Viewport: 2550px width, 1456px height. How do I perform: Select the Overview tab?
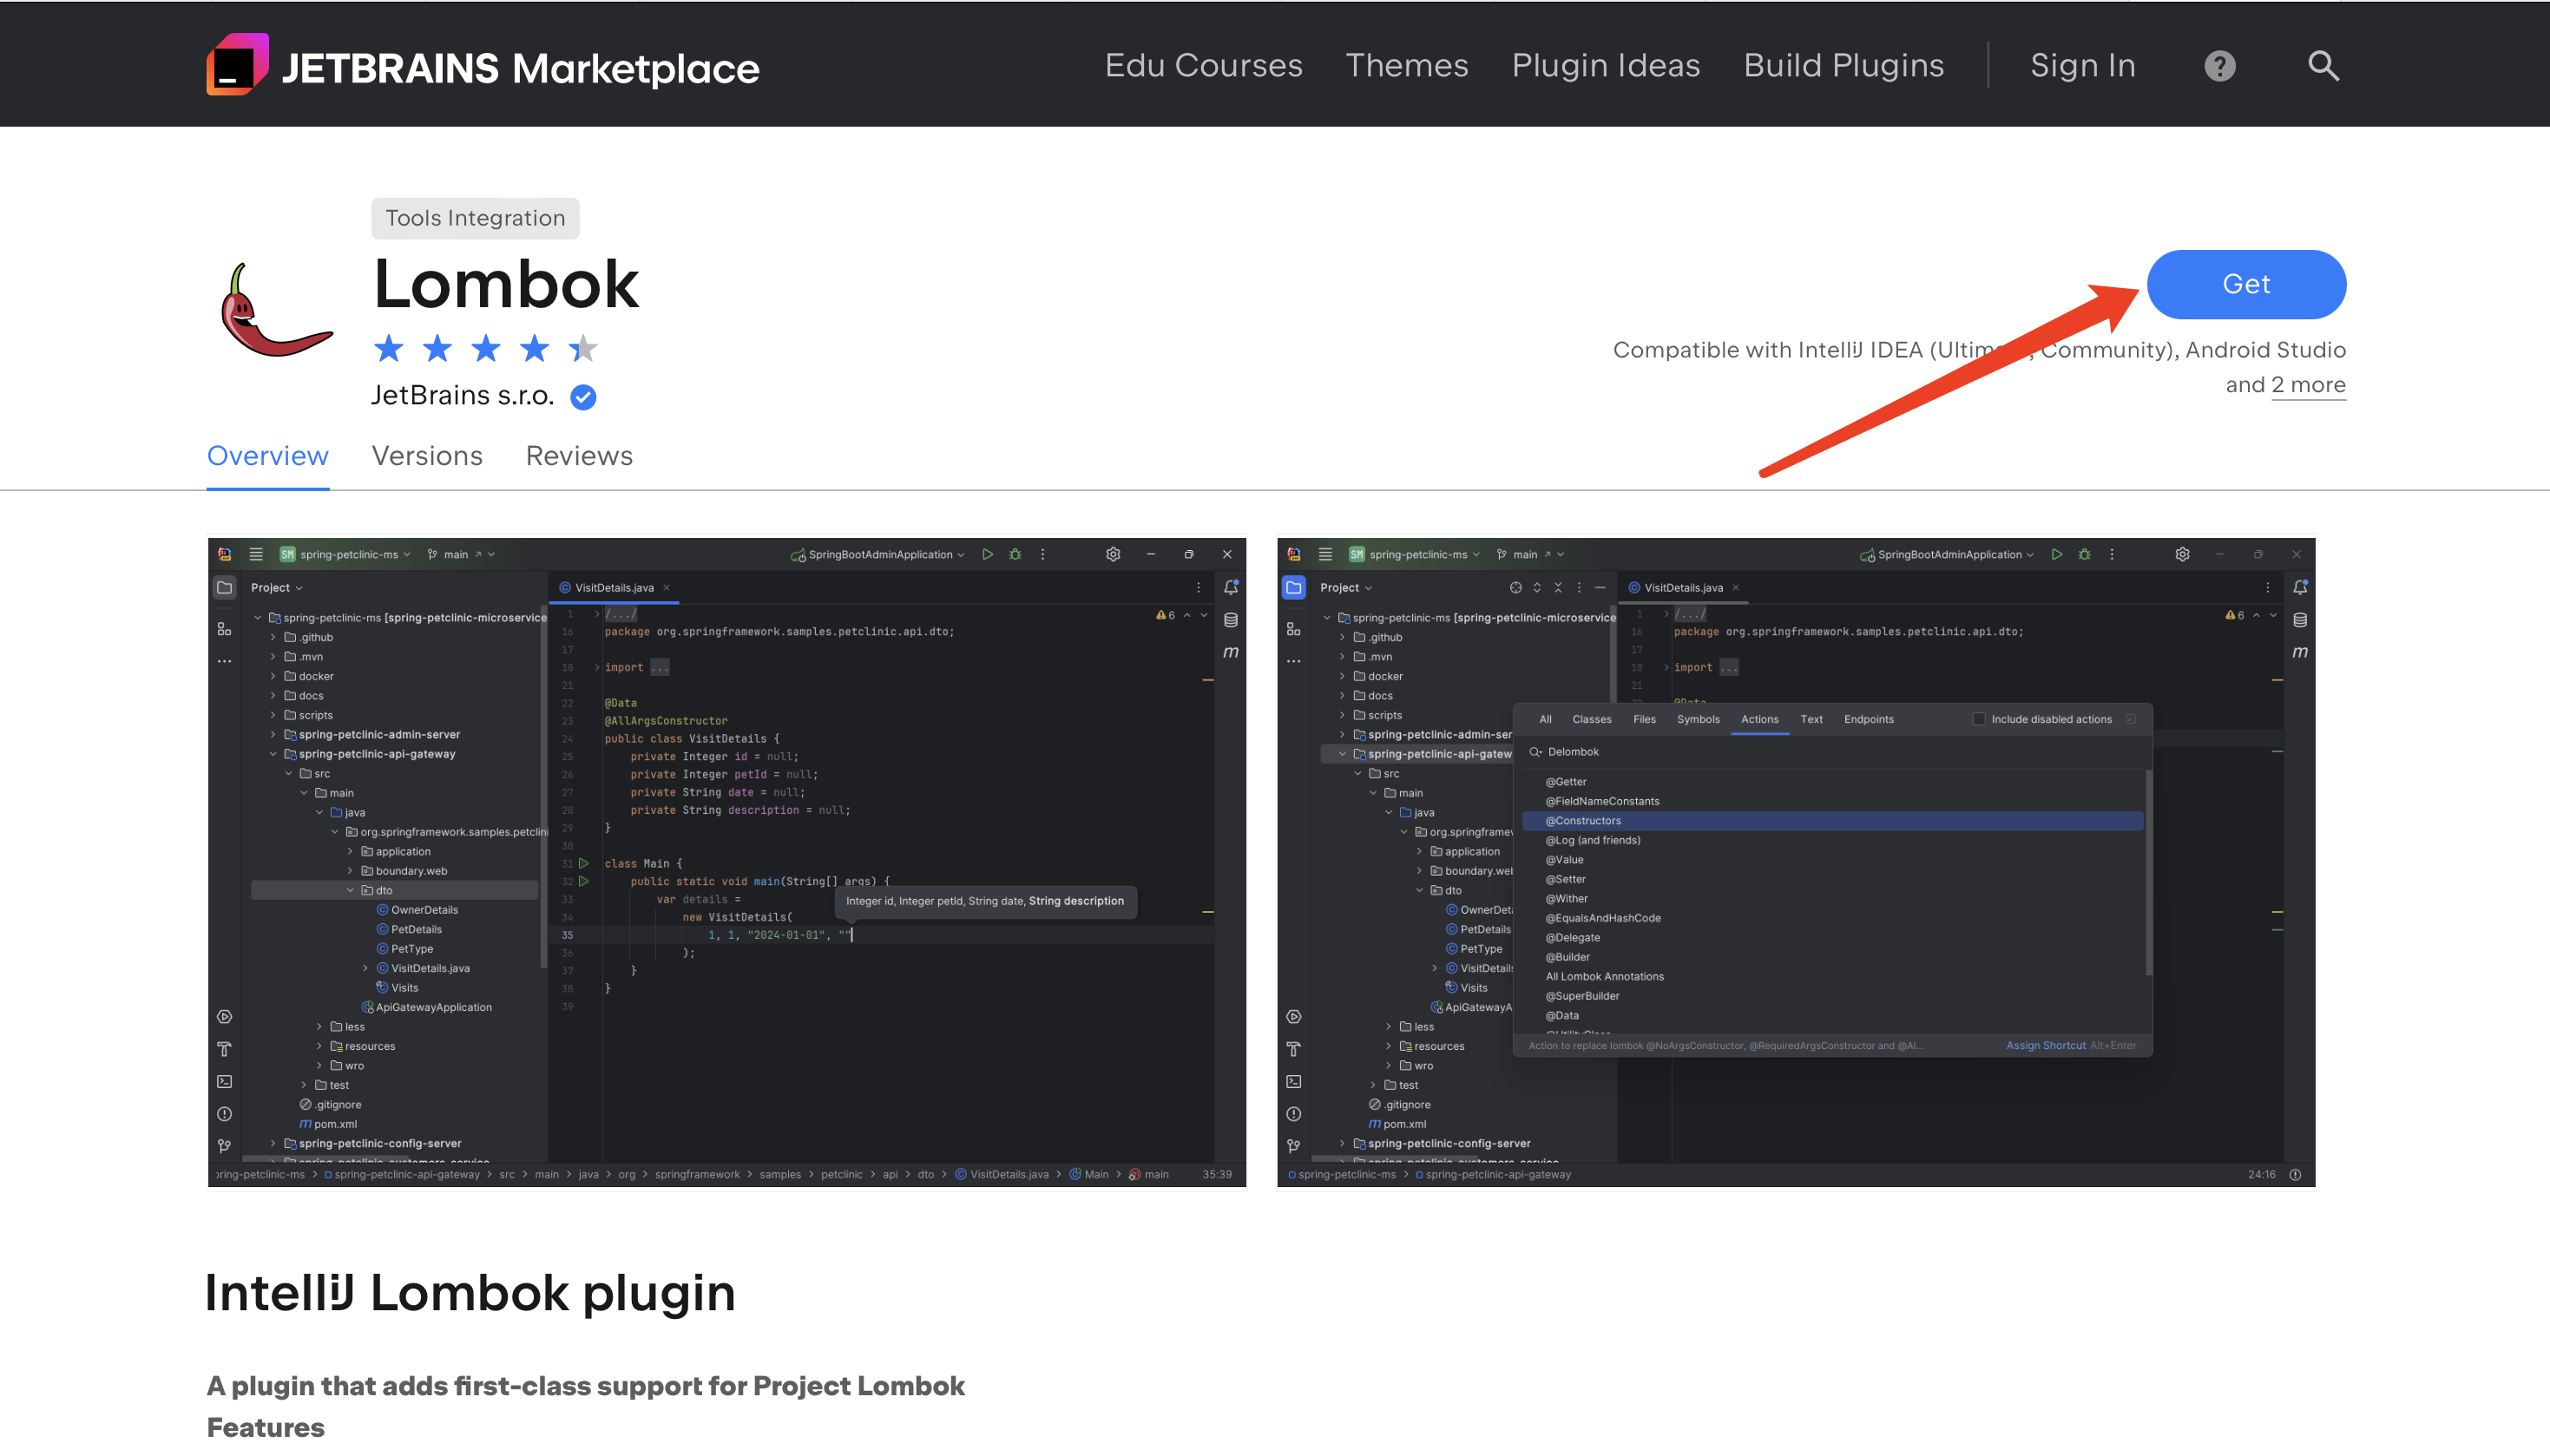point(267,456)
